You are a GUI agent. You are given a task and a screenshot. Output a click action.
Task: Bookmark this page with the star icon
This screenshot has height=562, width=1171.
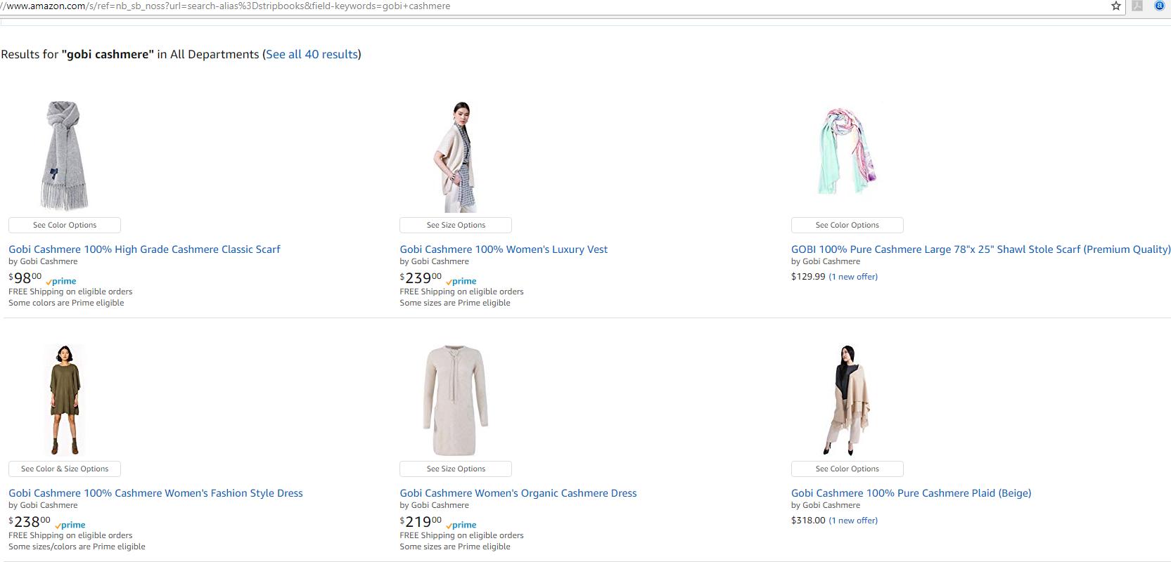point(1115,6)
